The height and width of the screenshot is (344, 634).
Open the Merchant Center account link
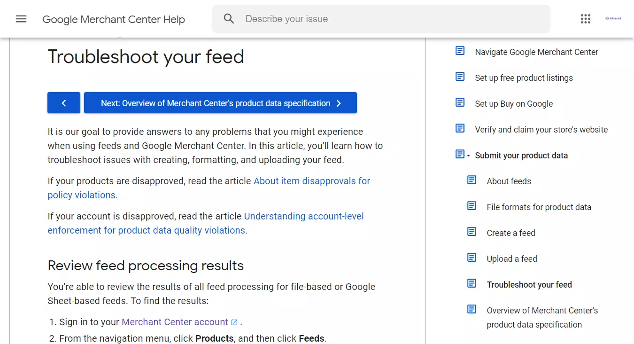pyautogui.click(x=175, y=322)
